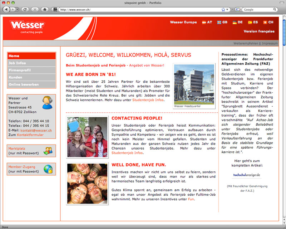
Task: Select the GB country link
Action: 225,22
